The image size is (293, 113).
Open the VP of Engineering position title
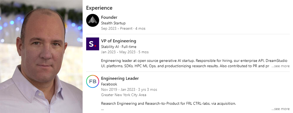[x=118, y=41]
